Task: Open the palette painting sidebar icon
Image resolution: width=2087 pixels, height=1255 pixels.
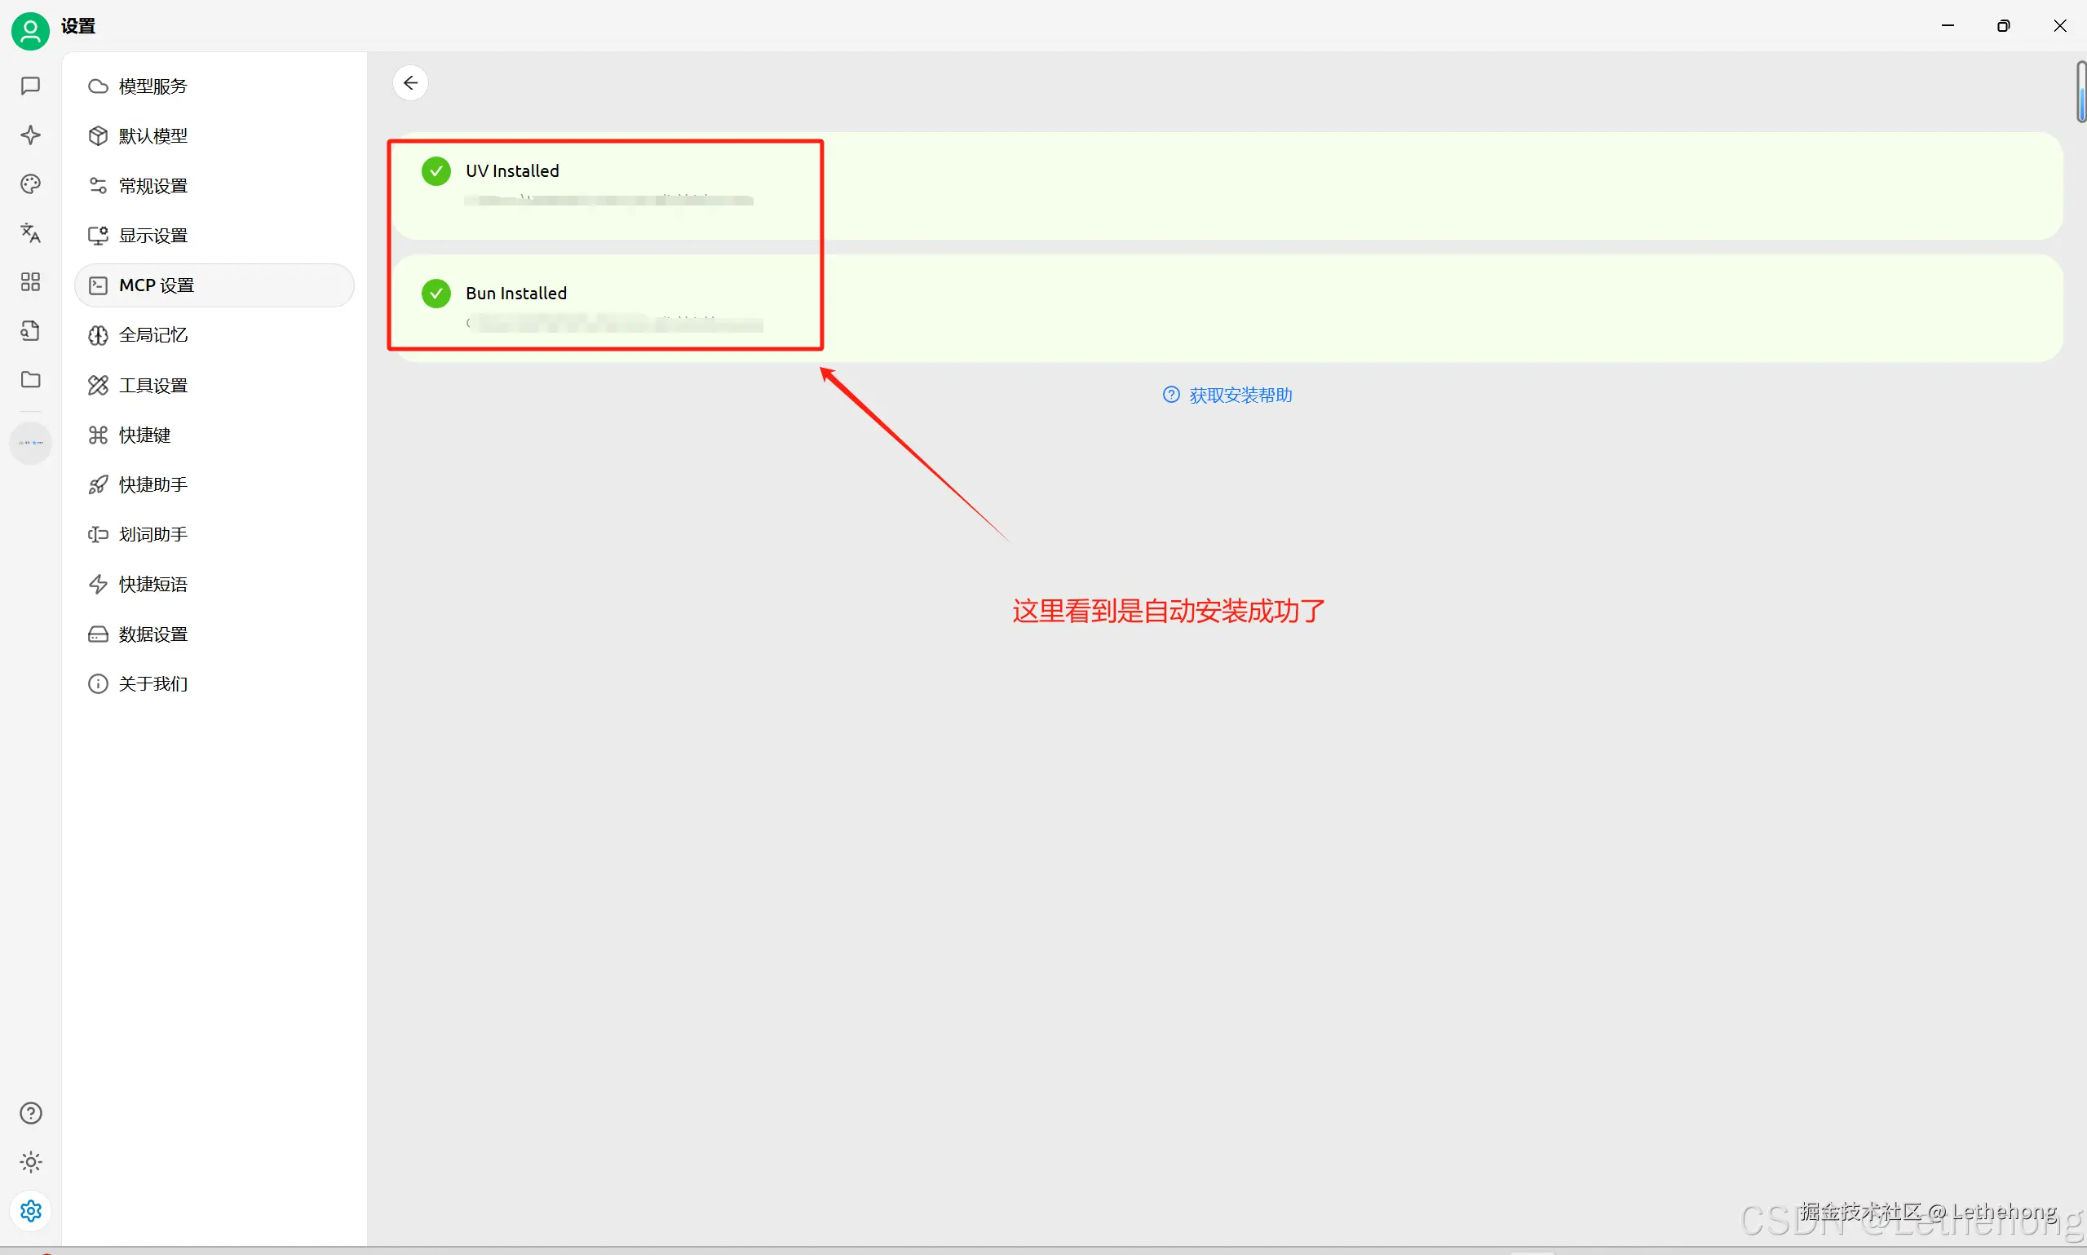Action: point(30,184)
